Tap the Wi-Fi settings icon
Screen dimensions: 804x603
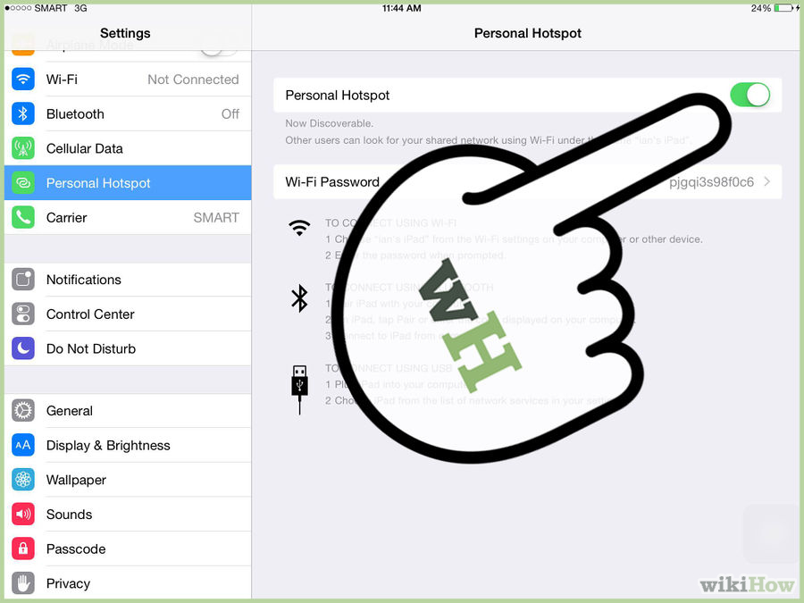click(x=23, y=79)
